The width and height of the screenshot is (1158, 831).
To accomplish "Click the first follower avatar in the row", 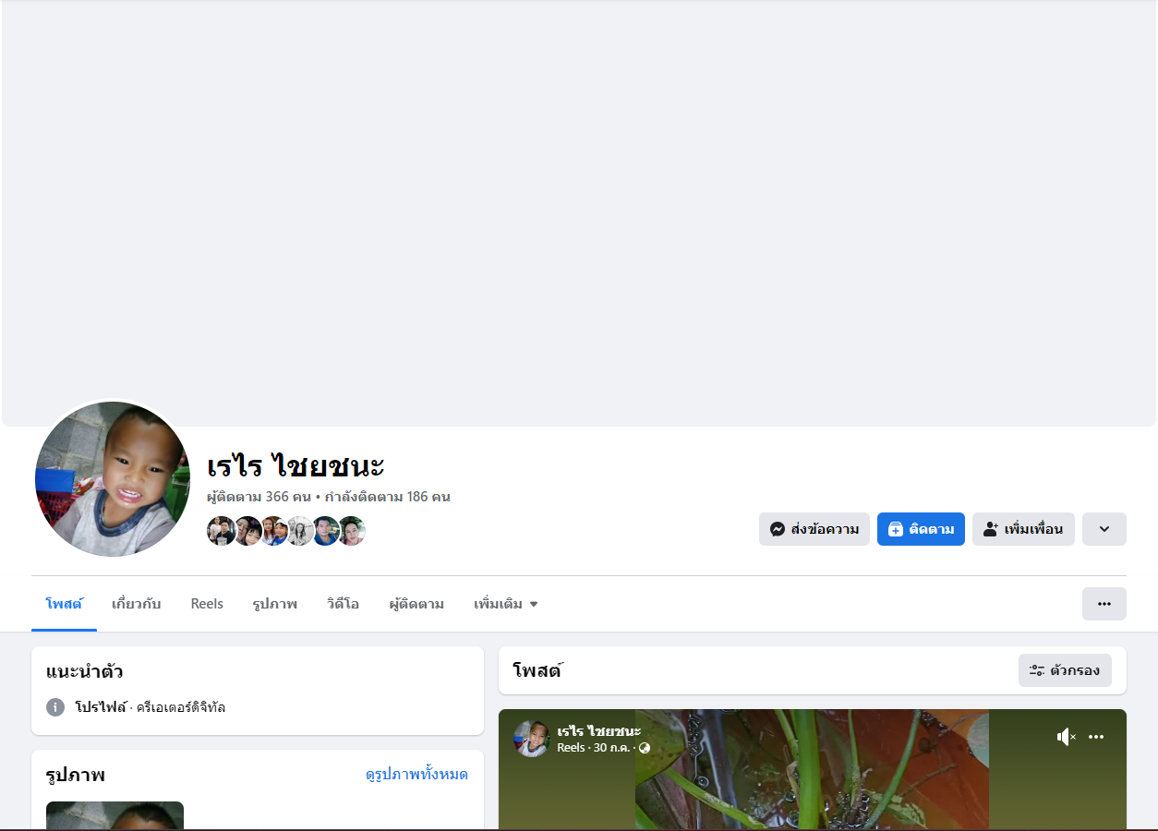I will pyautogui.click(x=222, y=531).
